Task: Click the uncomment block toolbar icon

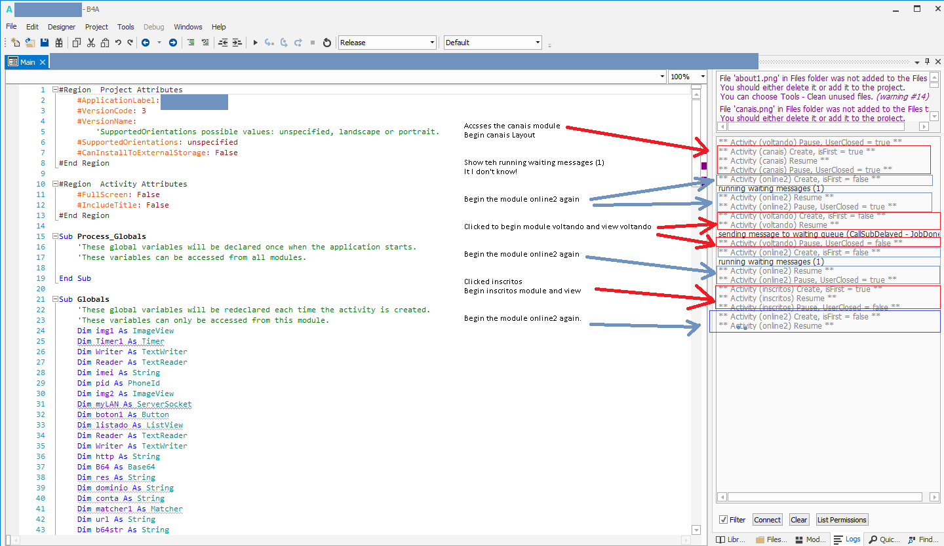Action: [205, 43]
